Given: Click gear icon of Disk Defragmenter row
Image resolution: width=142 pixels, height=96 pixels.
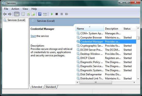Looking at the screenshot, I should (78, 74).
